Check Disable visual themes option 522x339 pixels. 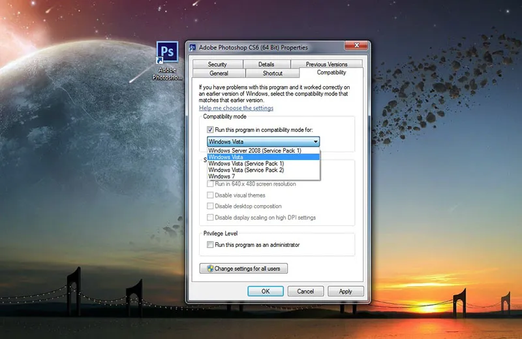[210, 195]
